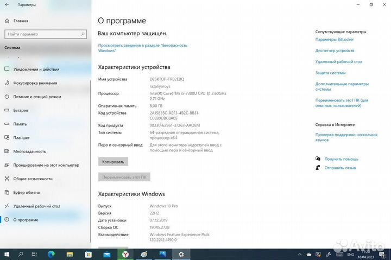Launch Microsoft Edge from the taskbar
The height and width of the screenshot is (260, 391).
52,254
